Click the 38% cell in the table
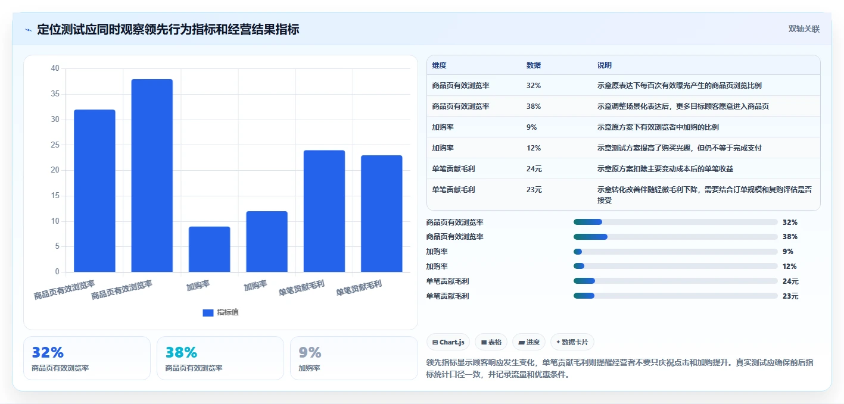This screenshot has width=844, height=404. click(x=534, y=107)
